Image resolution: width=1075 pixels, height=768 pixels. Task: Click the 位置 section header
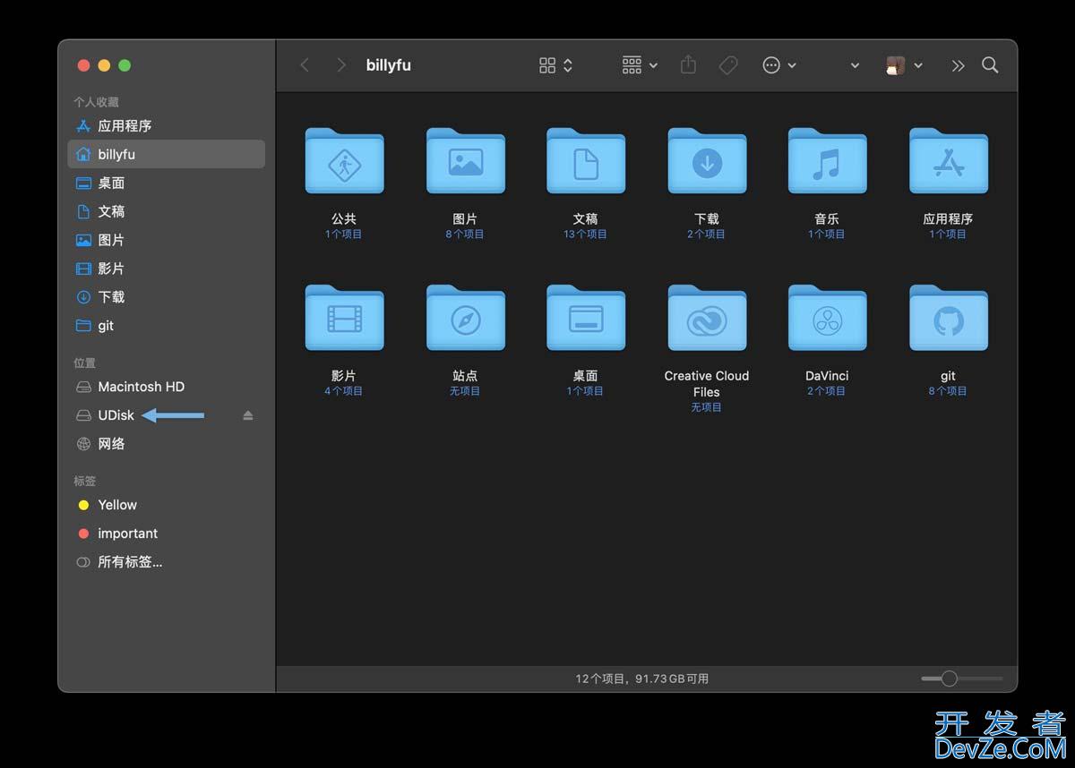(x=84, y=363)
